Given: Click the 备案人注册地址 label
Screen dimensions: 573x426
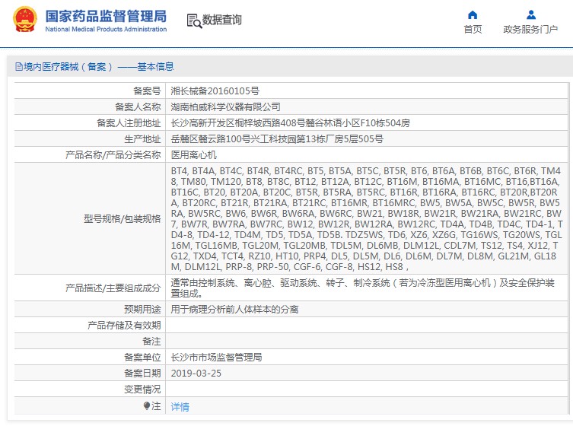Looking at the screenshot, I should [129, 123].
